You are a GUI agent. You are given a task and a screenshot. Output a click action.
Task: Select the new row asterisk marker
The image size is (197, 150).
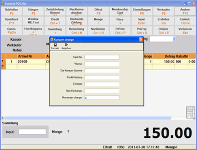tap(3, 66)
